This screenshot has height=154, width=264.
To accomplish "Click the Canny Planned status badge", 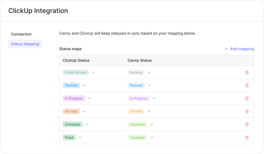I will coord(136,85).
